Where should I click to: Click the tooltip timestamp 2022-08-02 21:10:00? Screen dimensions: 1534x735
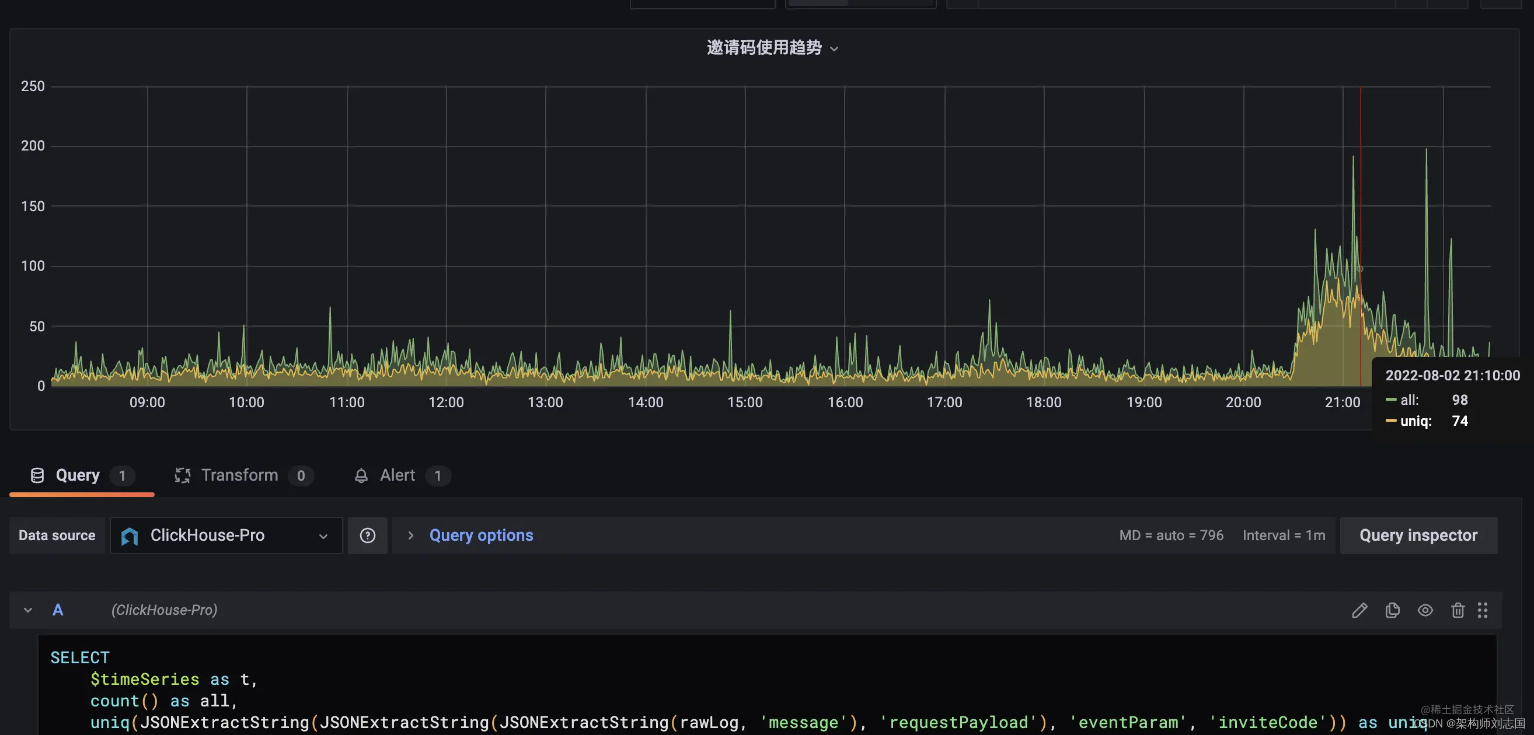point(1452,376)
